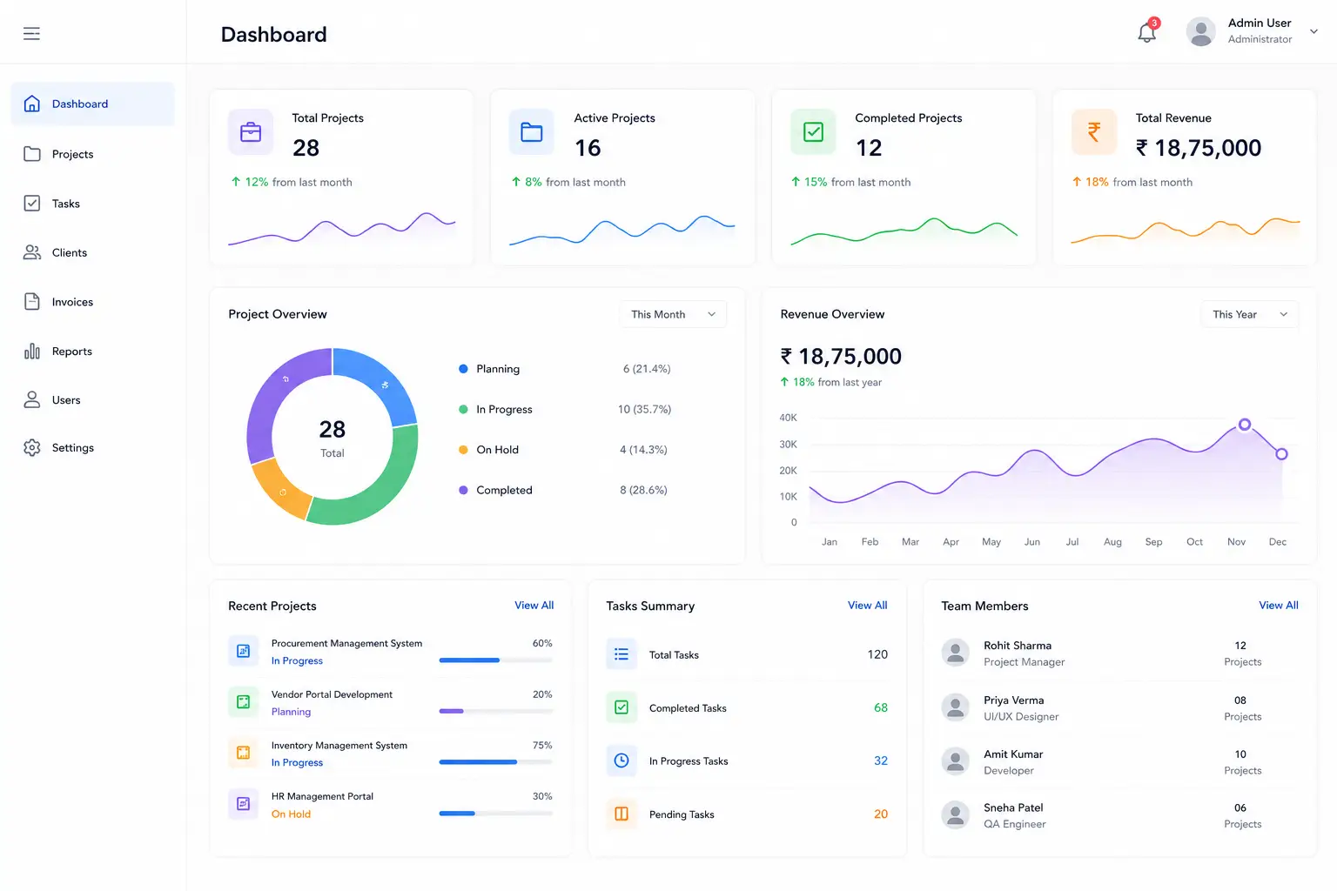1337x891 pixels.
Task: Open the Procurement Management System project
Action: [390, 652]
